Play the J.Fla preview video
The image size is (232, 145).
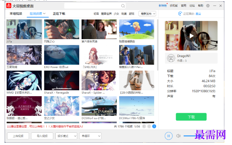pyautogui.click(x=191, y=36)
